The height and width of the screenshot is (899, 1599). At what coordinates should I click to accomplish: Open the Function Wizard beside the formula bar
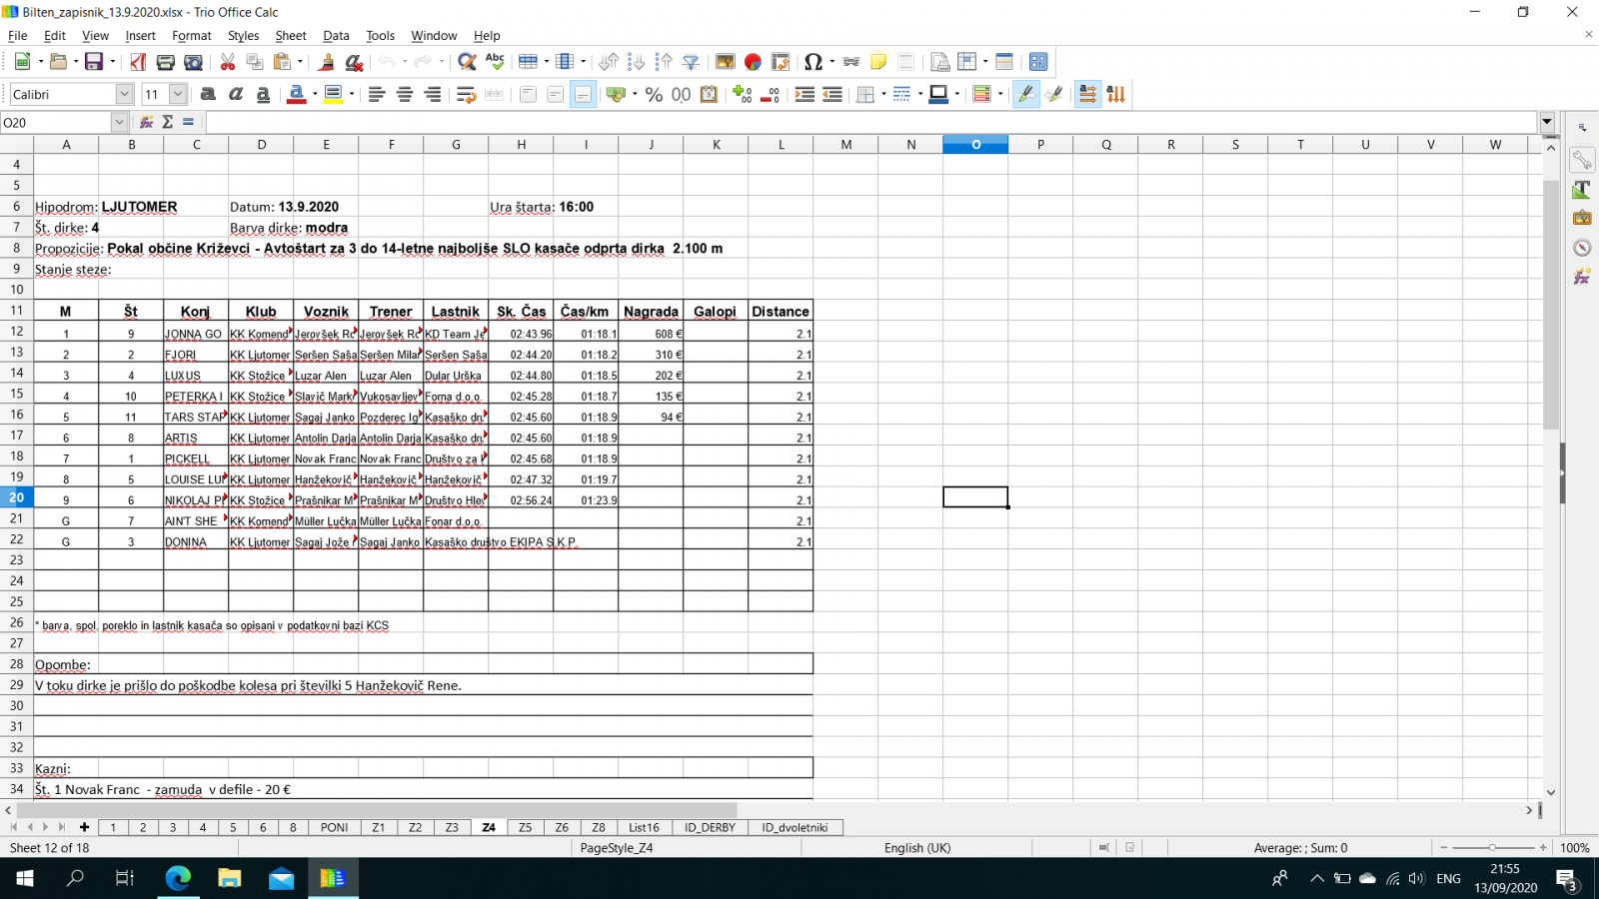click(x=147, y=122)
